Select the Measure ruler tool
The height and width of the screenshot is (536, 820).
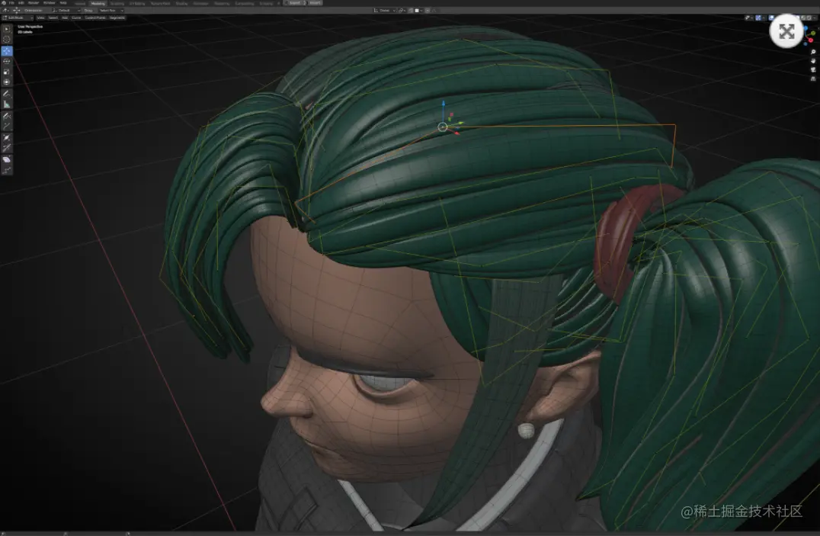click(x=7, y=104)
